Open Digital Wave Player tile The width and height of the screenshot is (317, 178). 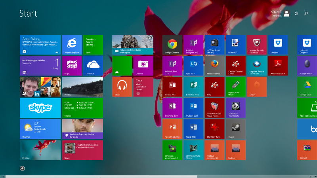coord(236,87)
